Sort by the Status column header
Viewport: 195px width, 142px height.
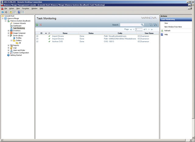tap(91, 33)
